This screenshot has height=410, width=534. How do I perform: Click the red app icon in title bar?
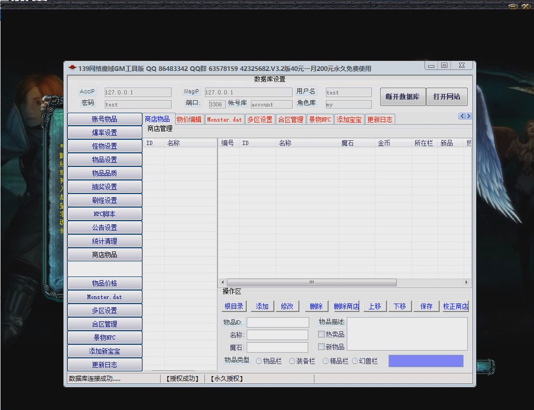[x=72, y=68]
